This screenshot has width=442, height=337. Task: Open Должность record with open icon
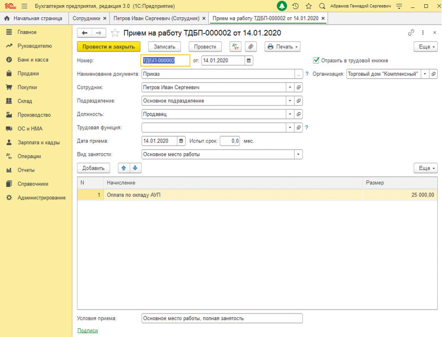pos(298,114)
